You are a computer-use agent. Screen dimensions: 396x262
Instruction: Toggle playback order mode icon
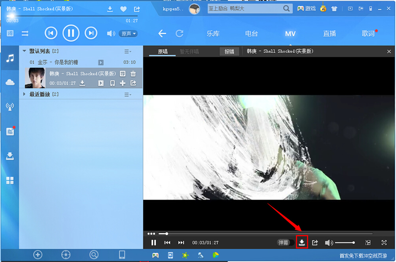tap(25, 33)
